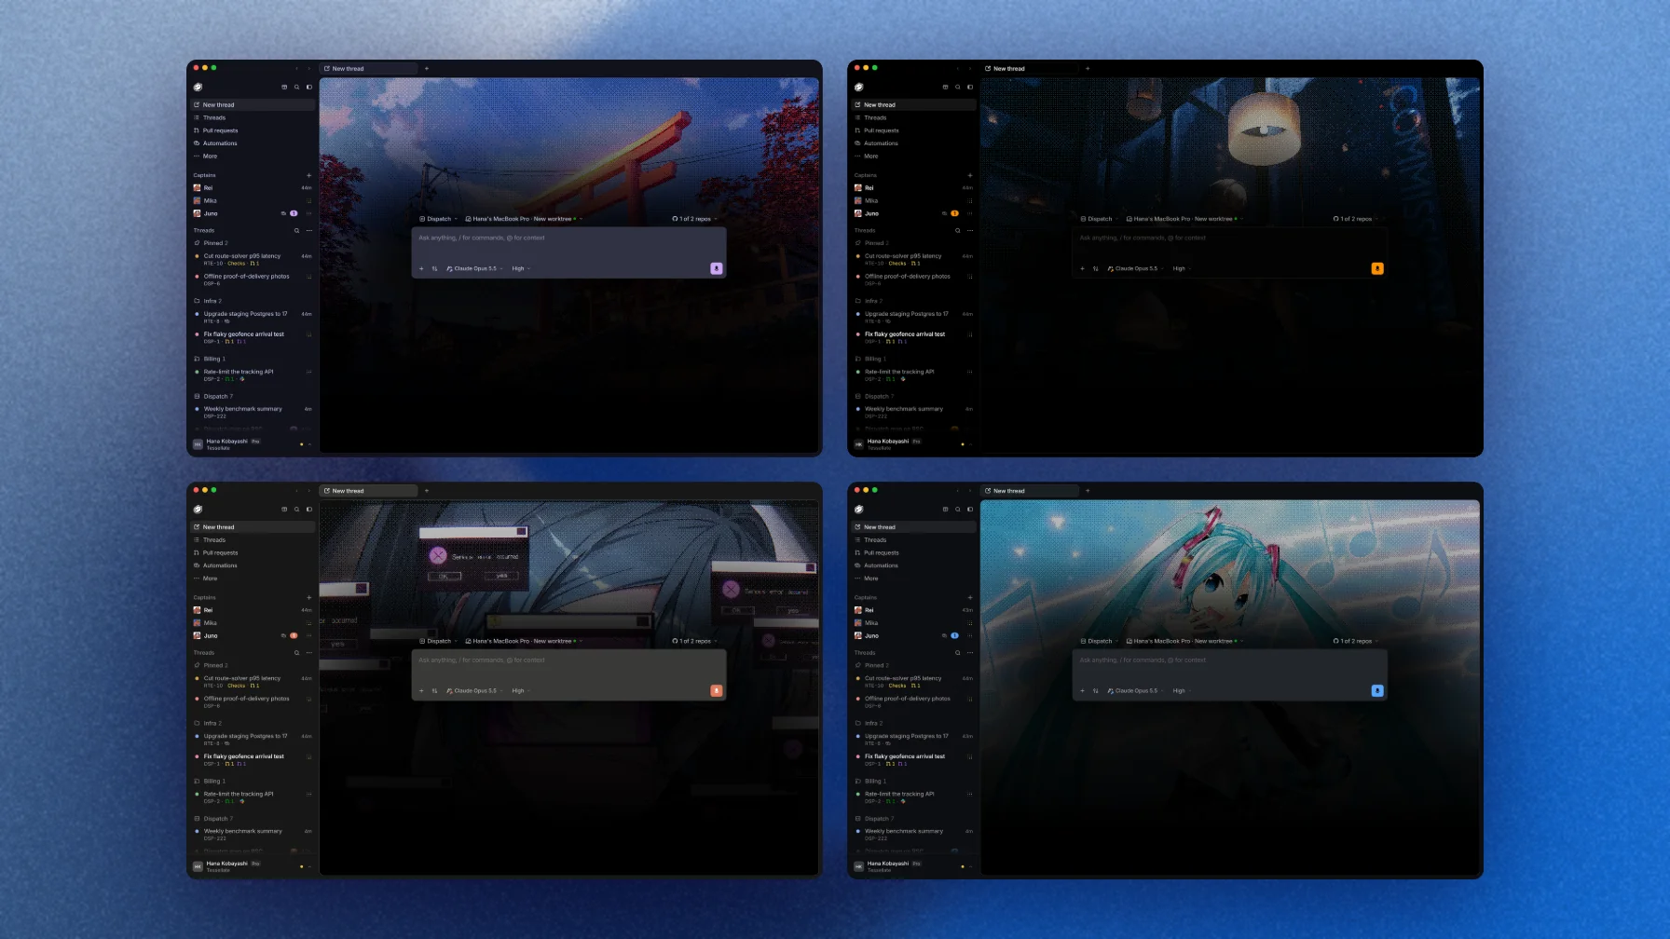Open the 1 of 2 repos dropdown in the Miku window
Screen dimensions: 1670x939
pyautogui.click(x=1354, y=641)
